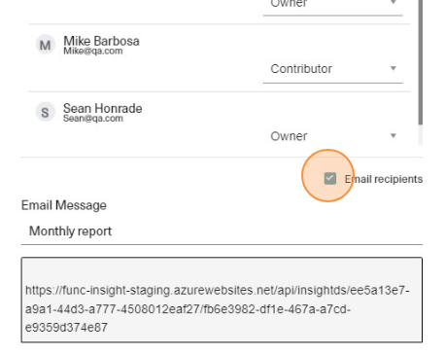Click the user list's vertical scrollbar thumb

(420, 61)
